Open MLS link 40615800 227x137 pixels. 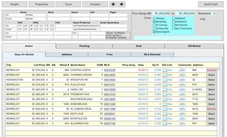point(110,75)
